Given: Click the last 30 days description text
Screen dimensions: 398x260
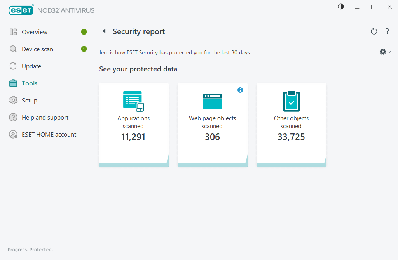Looking at the screenshot, I should 174,52.
